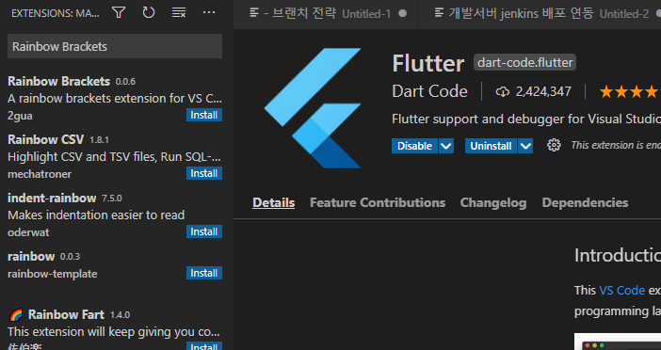
Task: Select the Rainbow CSV list entry title
Action: point(45,139)
